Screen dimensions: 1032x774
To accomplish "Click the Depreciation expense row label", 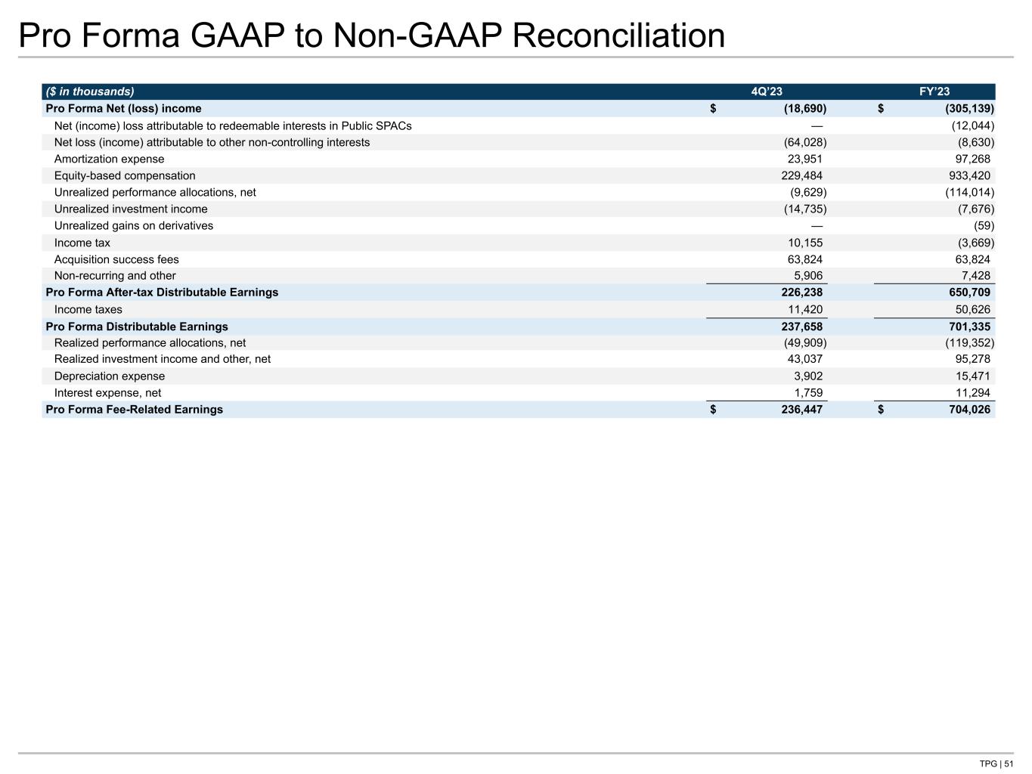I will pos(110,376).
